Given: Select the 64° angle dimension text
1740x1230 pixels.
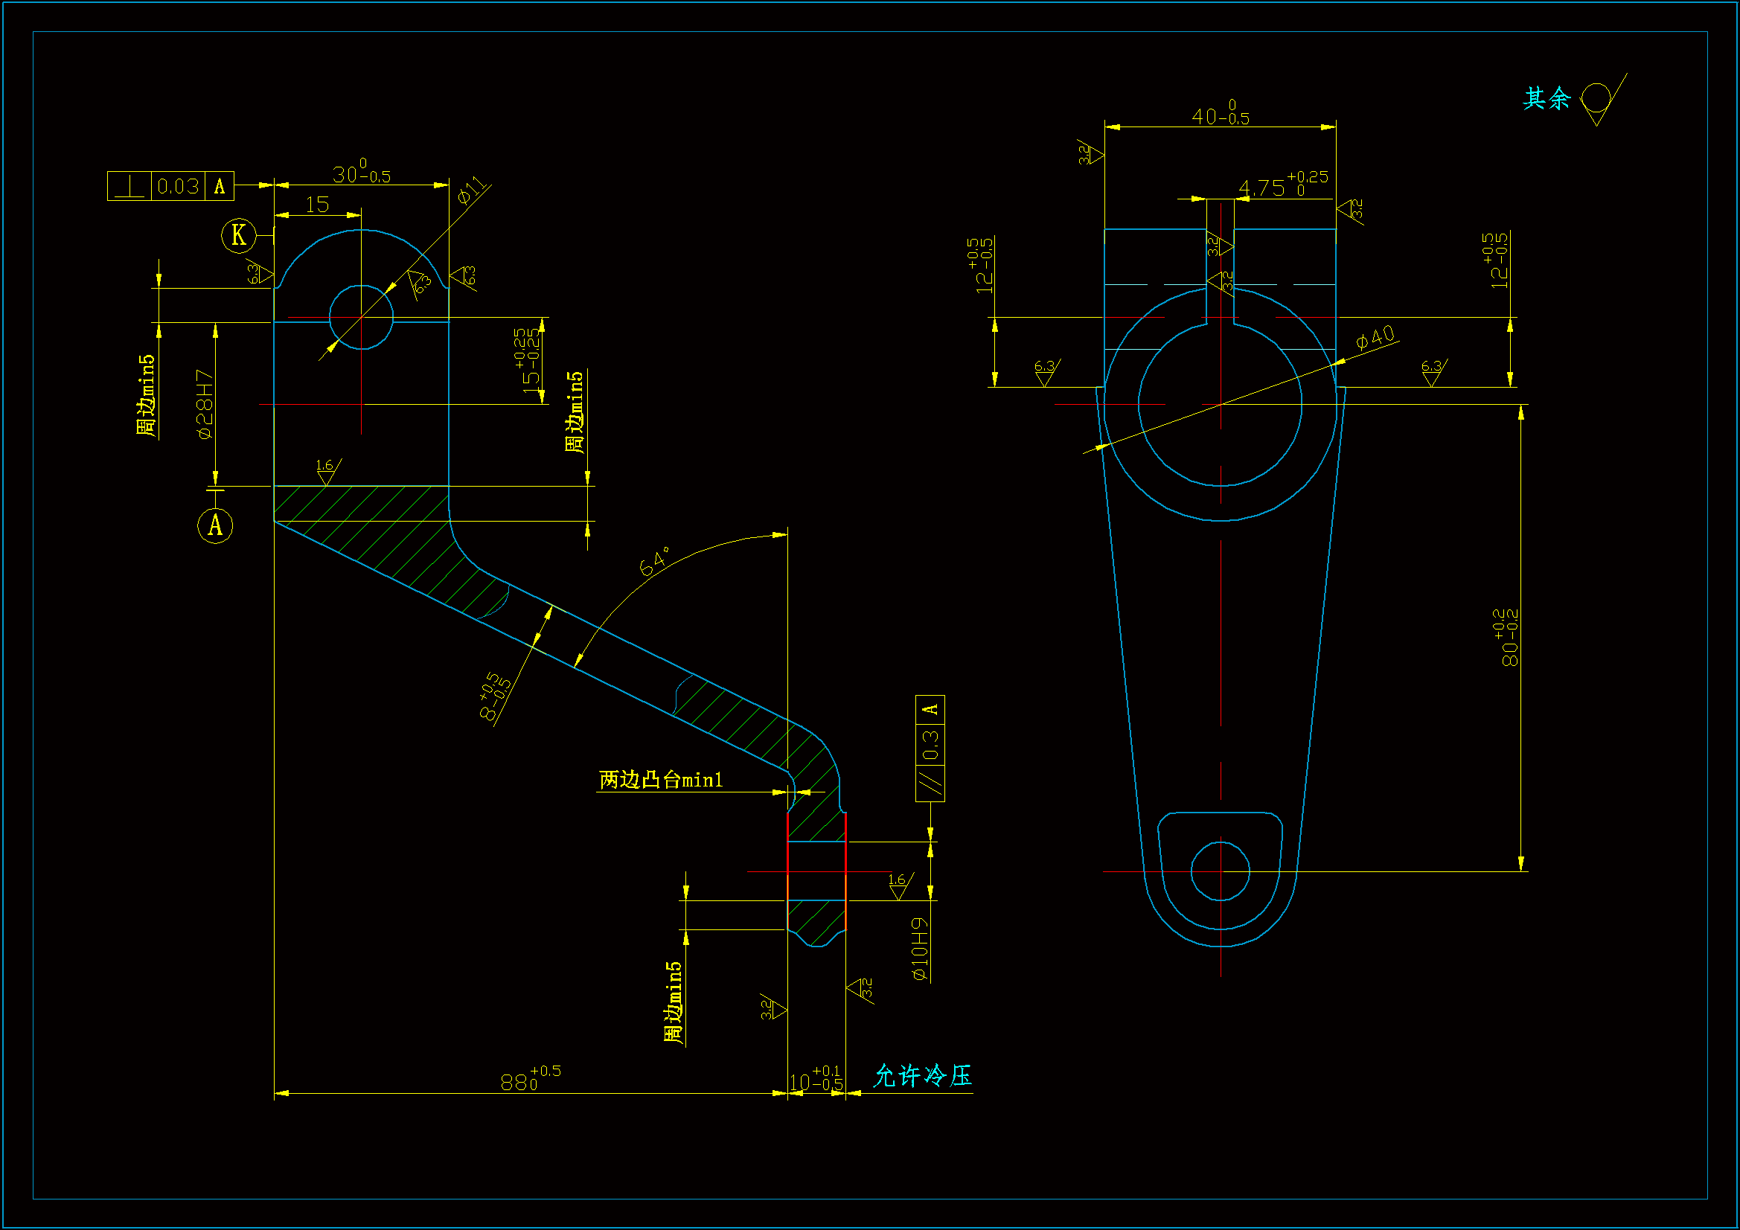Looking at the screenshot, I should click(655, 562).
